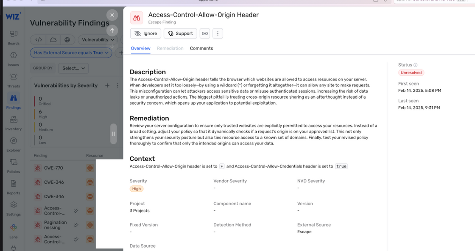Toggle the cloud filter icon button
The width and height of the screenshot is (475, 251).
[x=53, y=40]
